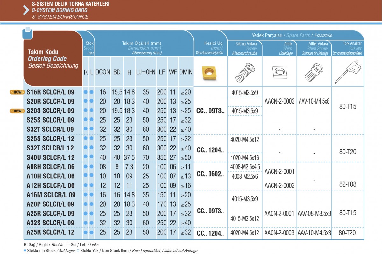The image size is (382, 254).
Task: Select ordering code S16R SCLCR/L 09
Action: click(50, 92)
